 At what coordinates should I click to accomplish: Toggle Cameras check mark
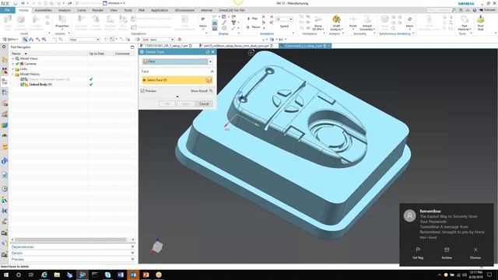click(x=17, y=64)
